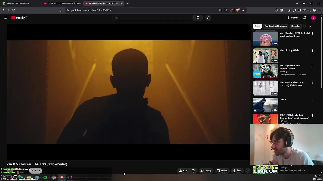The image size is (323, 181).
Task: Open the YouTube notifications bell
Action: [x=305, y=18]
